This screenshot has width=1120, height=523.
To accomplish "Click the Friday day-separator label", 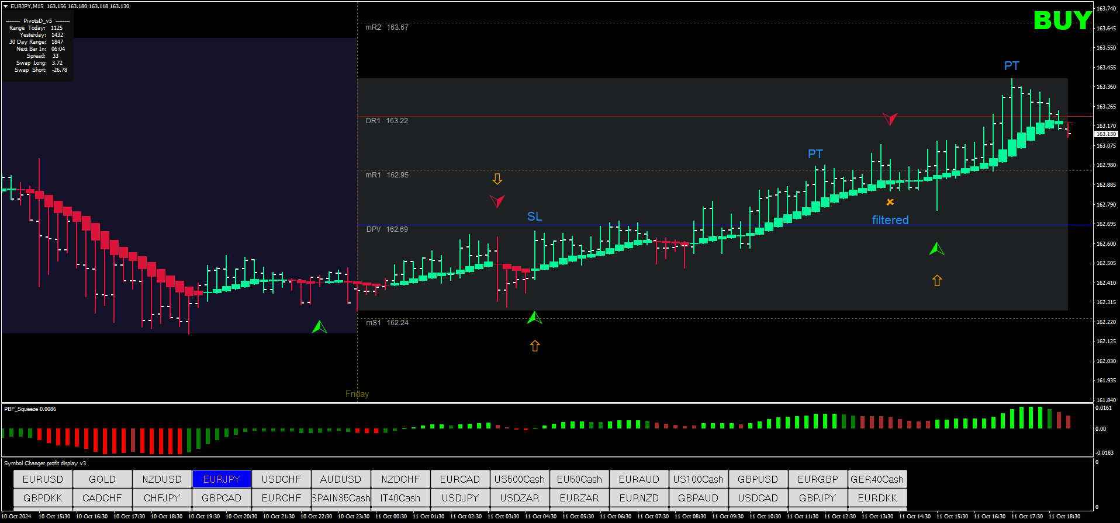I will (357, 394).
